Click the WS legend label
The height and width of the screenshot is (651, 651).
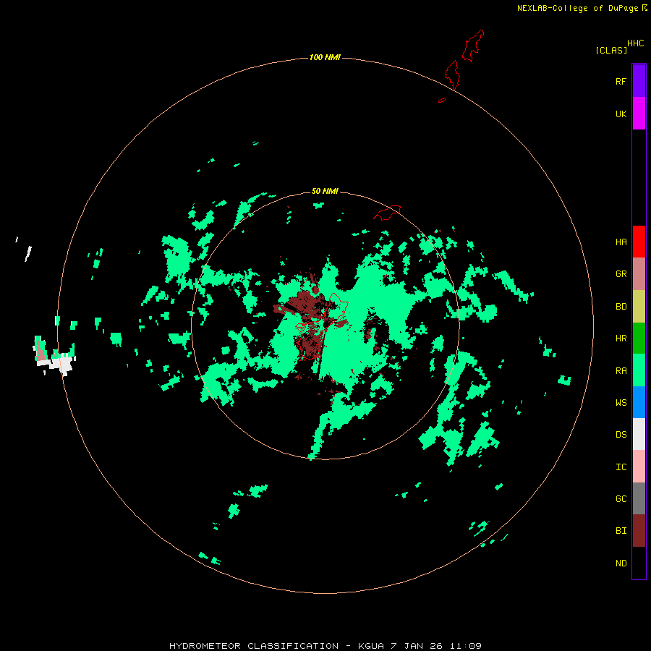(x=621, y=403)
